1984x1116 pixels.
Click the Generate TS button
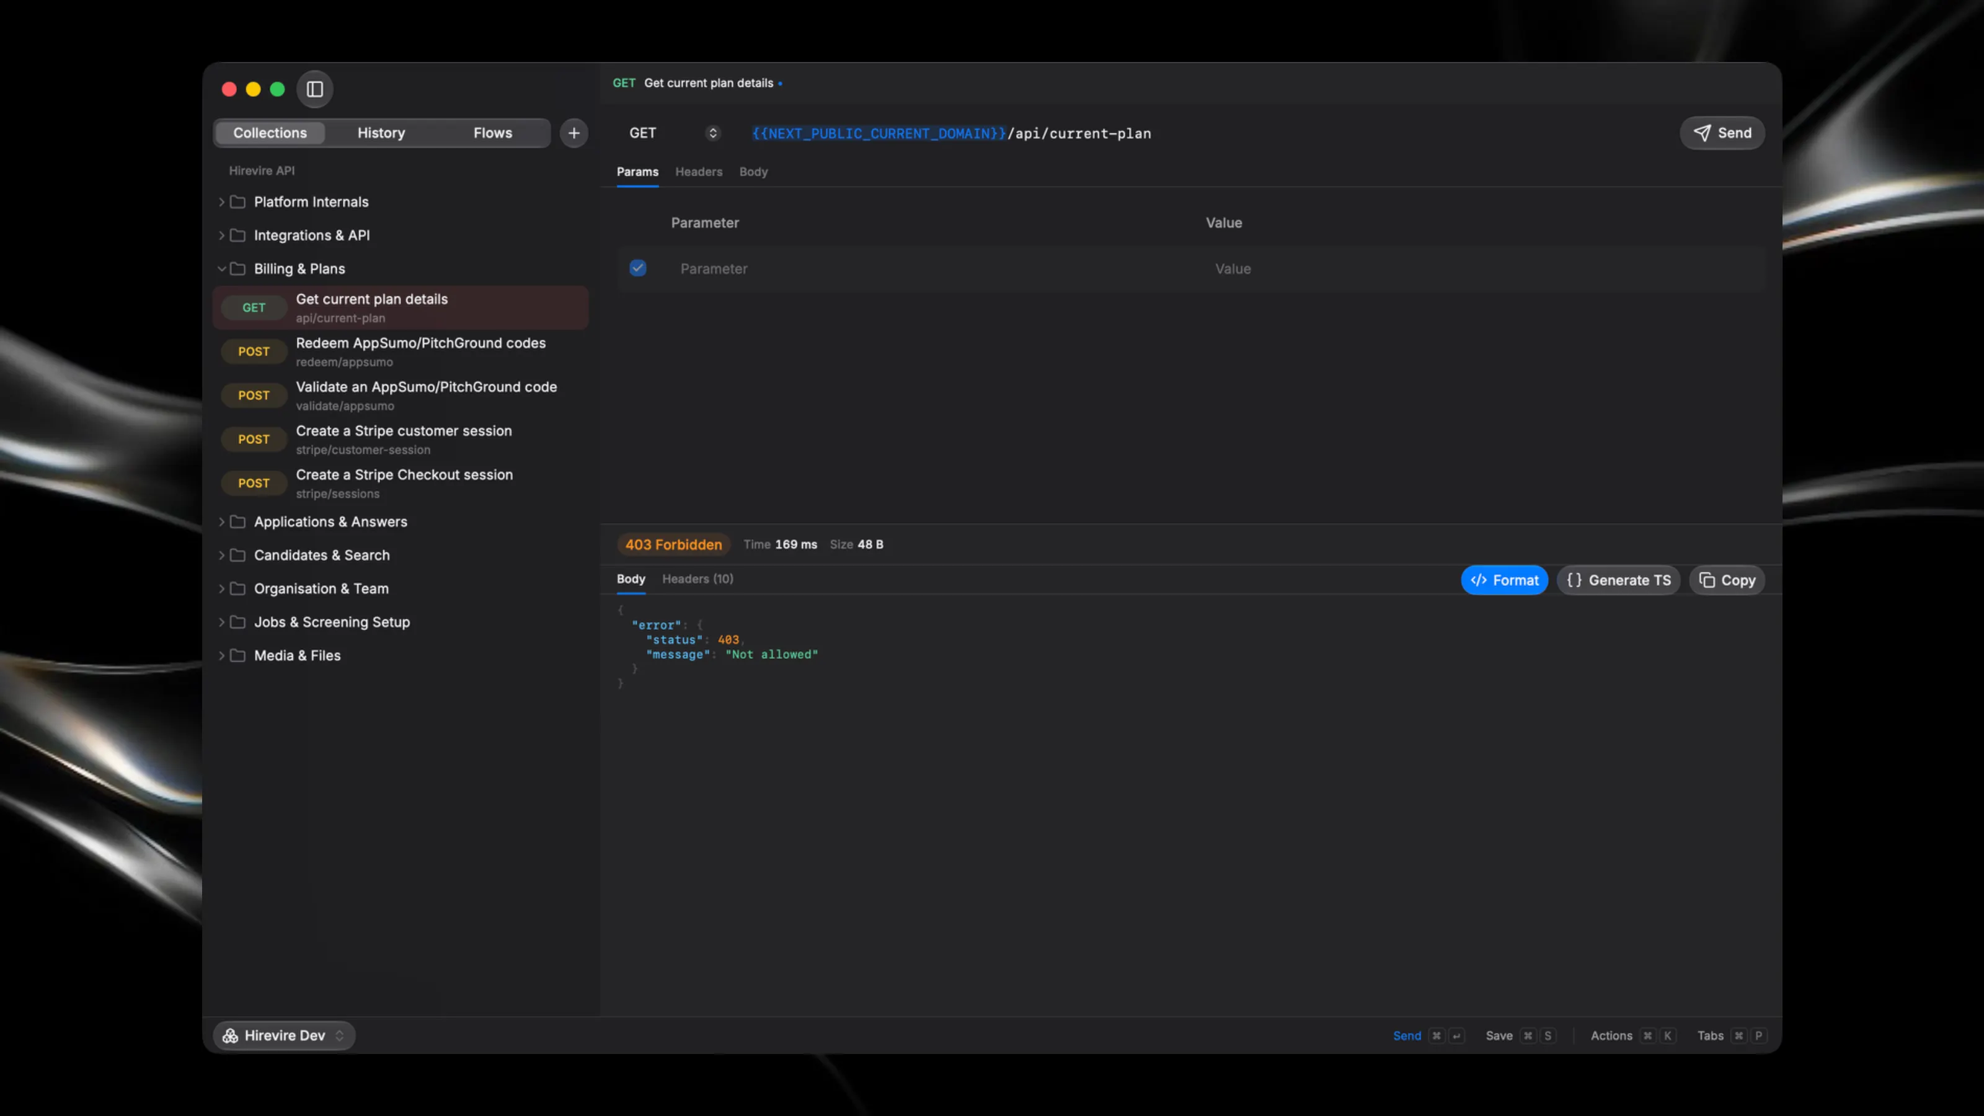click(1618, 580)
